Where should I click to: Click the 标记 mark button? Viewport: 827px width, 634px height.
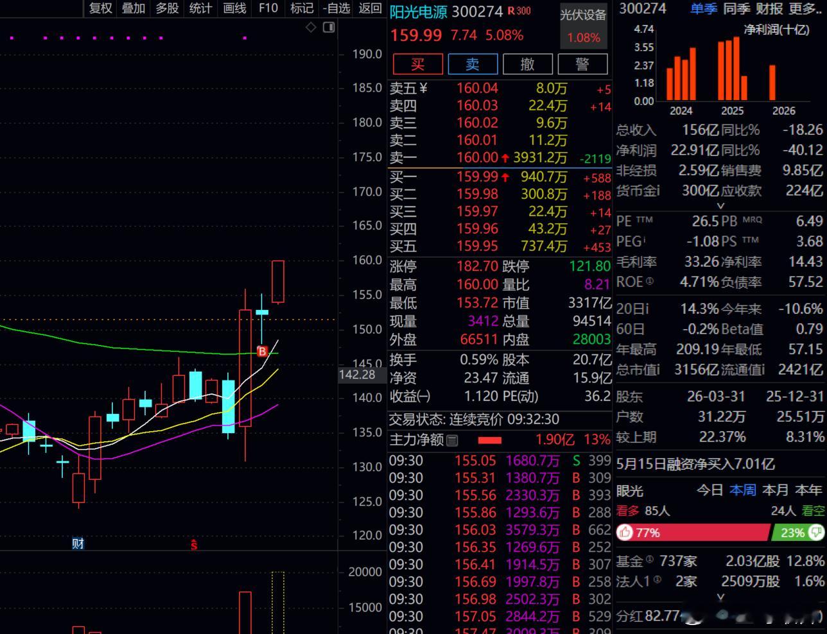[301, 8]
